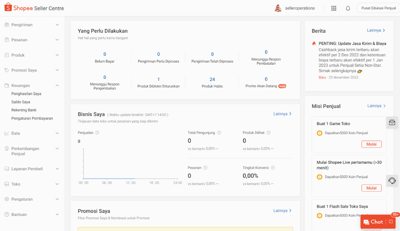
Task: Click the help icon next to Penjualan
Action: (97, 132)
